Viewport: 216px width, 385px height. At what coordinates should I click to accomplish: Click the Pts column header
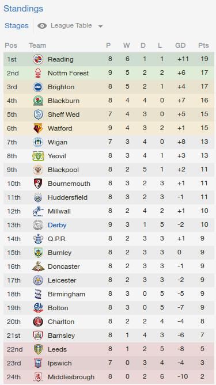(203, 45)
